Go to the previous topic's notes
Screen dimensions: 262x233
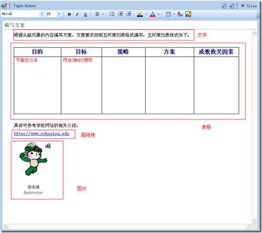(224, 6)
